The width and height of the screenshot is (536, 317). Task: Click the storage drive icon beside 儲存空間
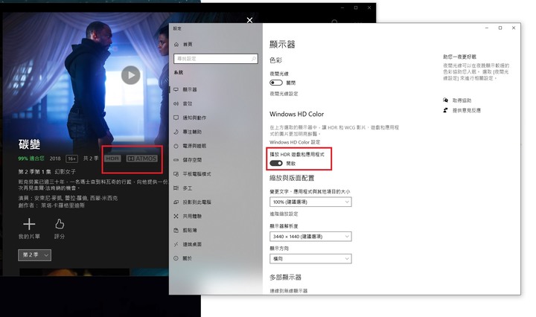(x=176, y=160)
